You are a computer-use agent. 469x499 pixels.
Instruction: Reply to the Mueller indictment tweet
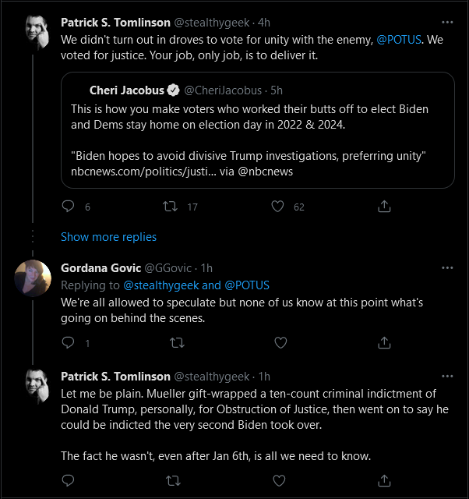68,480
